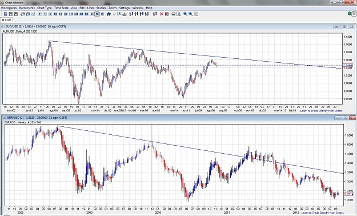The image size is (357, 216).
Task: Click the open workspace icon
Action: [x=10, y=14]
